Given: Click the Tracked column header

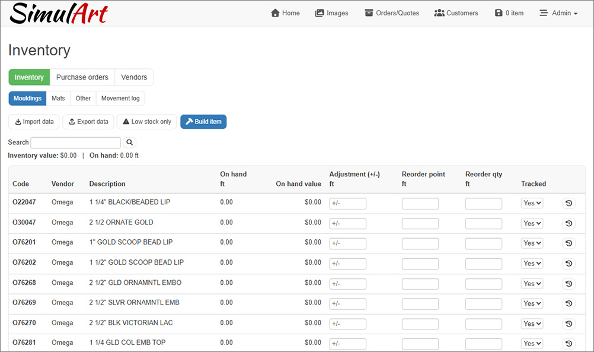Looking at the screenshot, I should coord(534,184).
